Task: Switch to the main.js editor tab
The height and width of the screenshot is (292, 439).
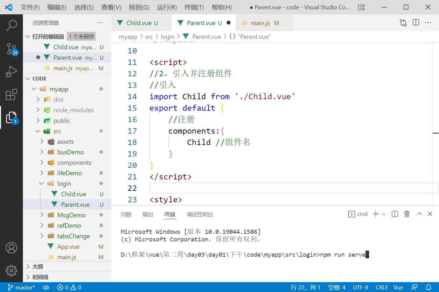Action: pos(264,23)
